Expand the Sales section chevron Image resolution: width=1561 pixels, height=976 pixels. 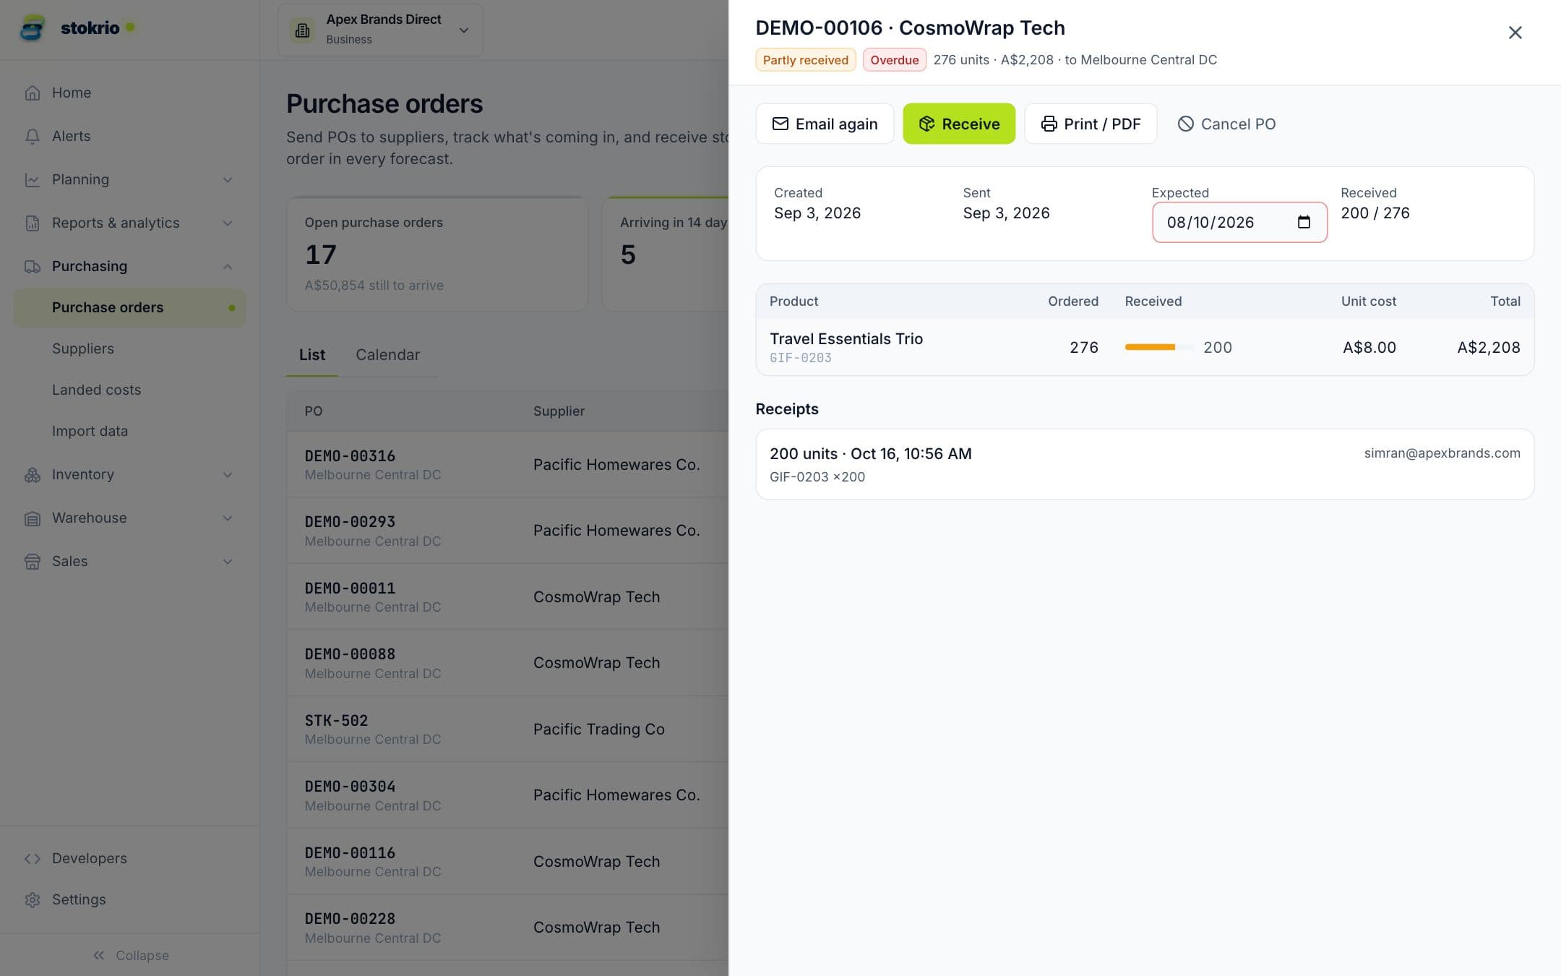[228, 562]
